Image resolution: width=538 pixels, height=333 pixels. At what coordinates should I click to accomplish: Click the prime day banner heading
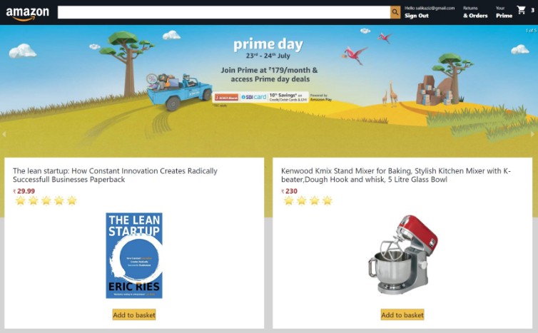pyautogui.click(x=268, y=45)
